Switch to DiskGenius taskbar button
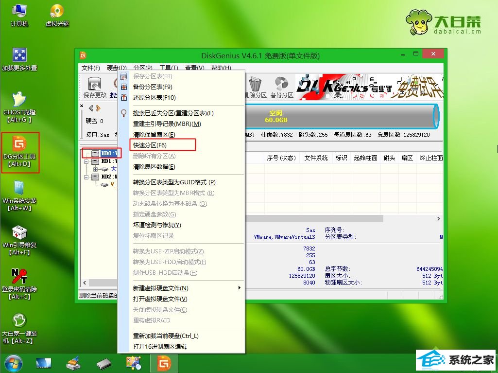 [164, 363]
